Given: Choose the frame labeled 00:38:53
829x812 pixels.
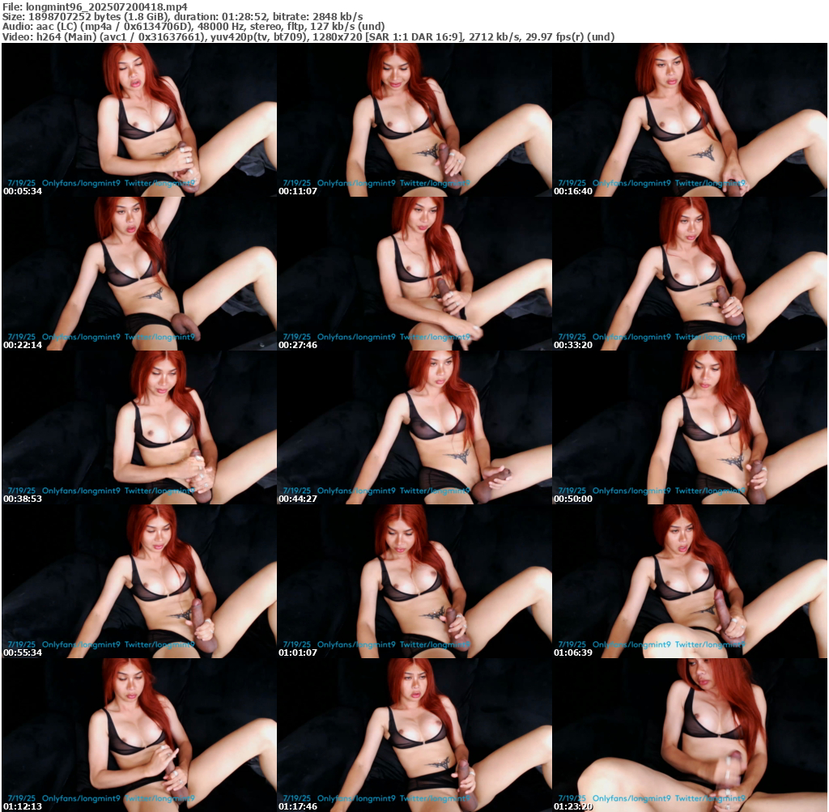Looking at the screenshot, I should 139,427.
